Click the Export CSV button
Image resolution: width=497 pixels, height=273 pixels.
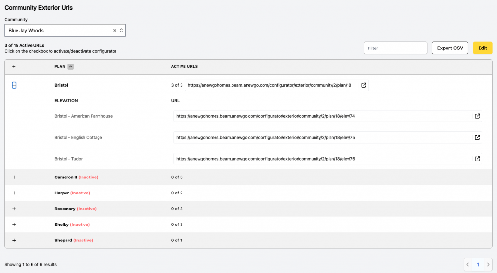[450, 48]
